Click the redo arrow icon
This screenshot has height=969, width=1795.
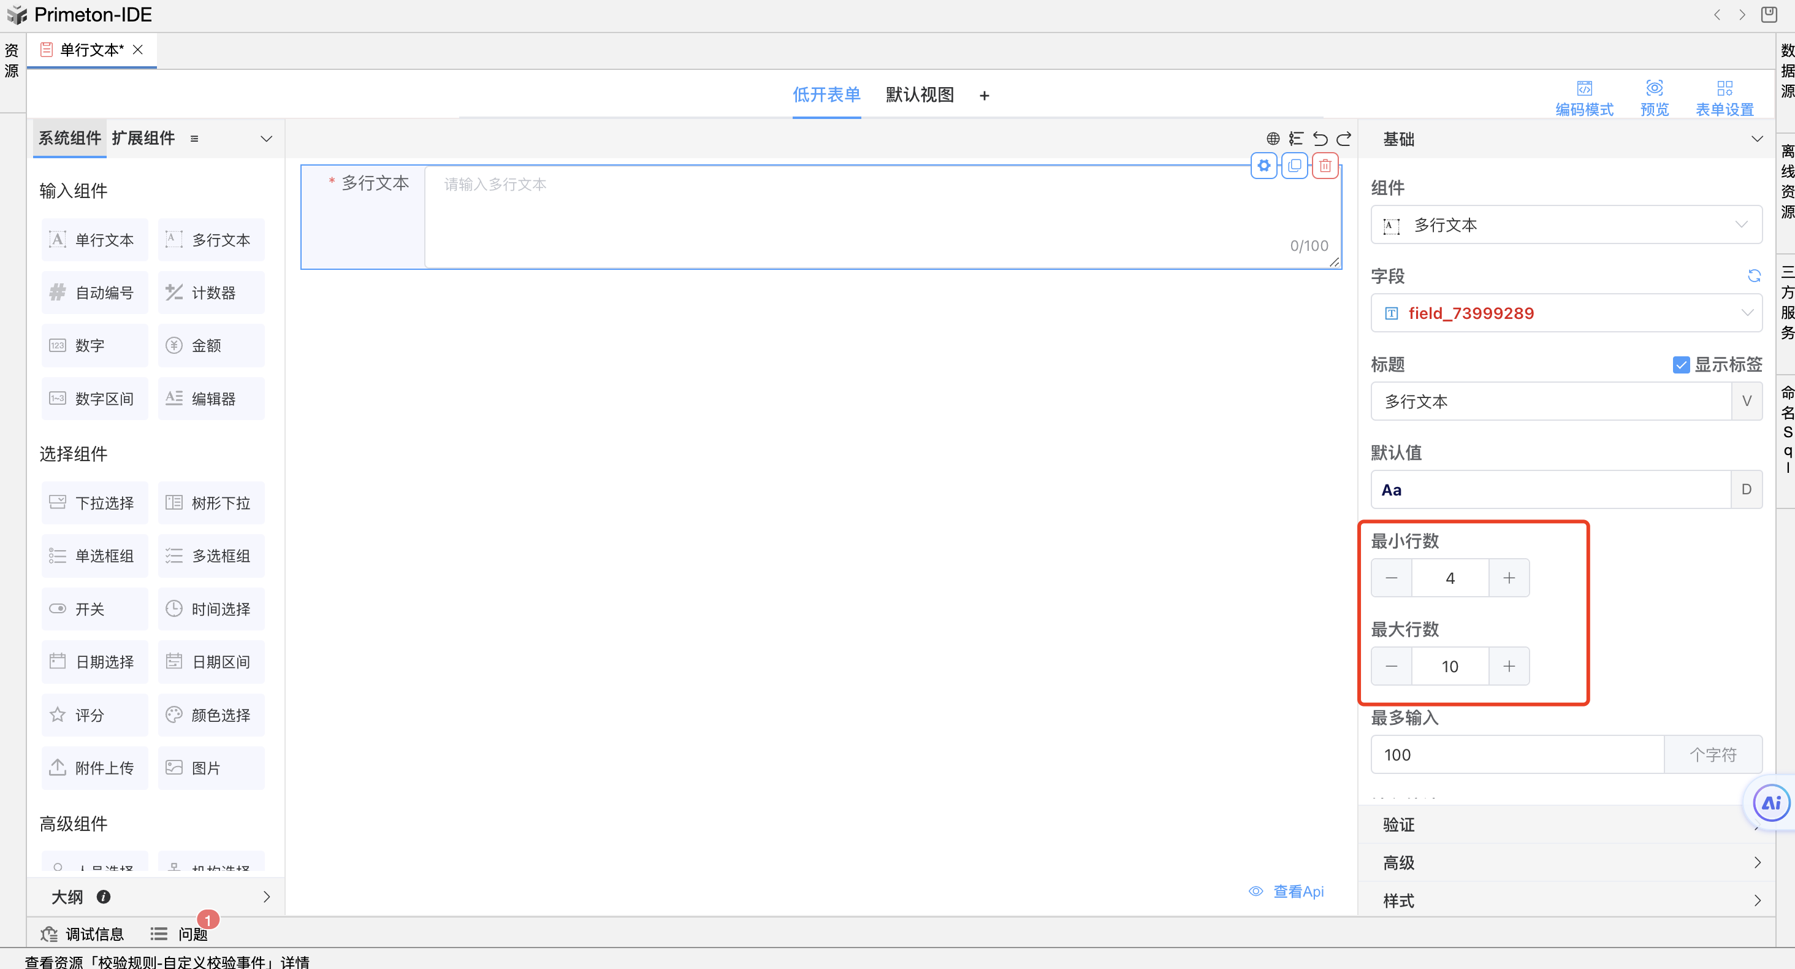pyautogui.click(x=1344, y=139)
